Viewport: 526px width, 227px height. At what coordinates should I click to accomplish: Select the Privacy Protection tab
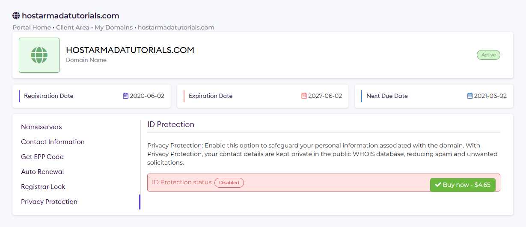(49, 202)
